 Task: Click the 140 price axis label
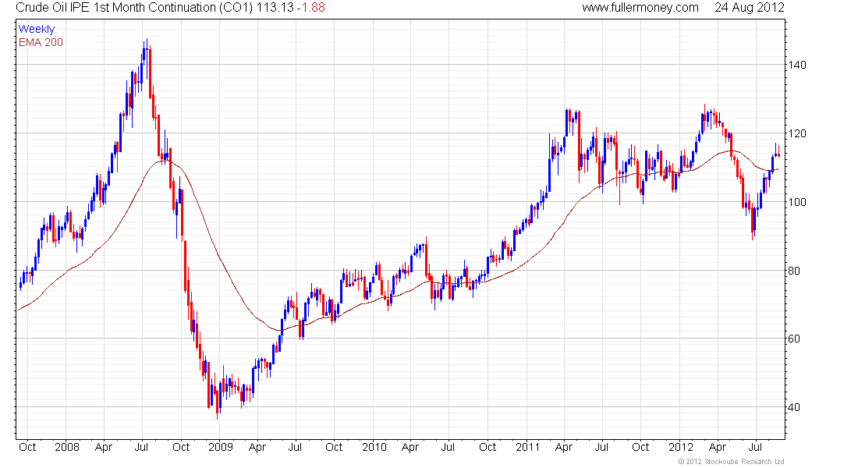(797, 66)
